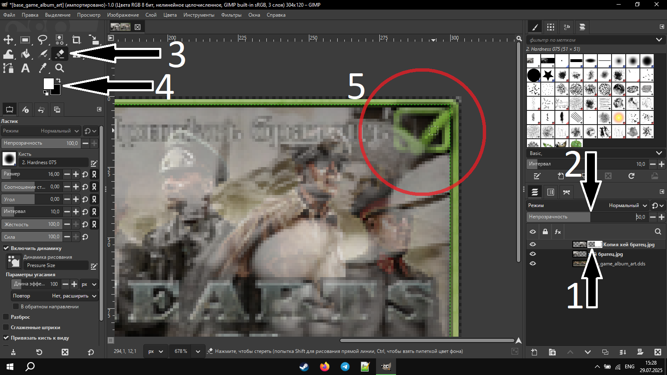Open the Файл menu
This screenshot has height=375, width=667.
pos(9,15)
